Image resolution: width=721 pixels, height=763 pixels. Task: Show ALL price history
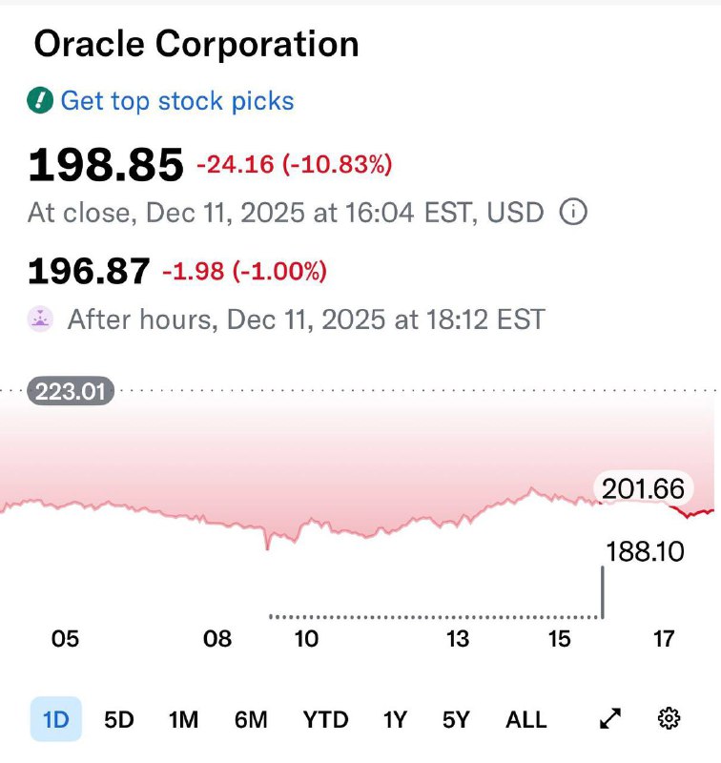pos(525,719)
